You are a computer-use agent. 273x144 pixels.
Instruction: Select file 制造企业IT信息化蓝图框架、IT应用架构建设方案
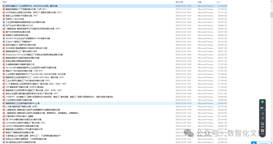[26, 139]
